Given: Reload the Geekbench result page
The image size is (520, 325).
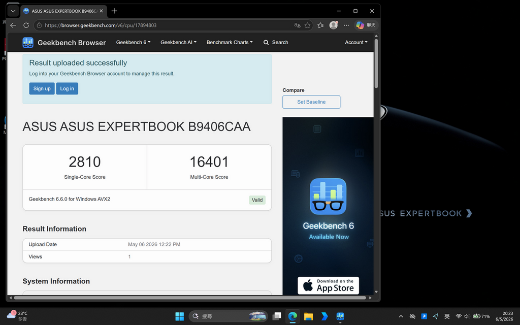Looking at the screenshot, I should click(x=26, y=25).
